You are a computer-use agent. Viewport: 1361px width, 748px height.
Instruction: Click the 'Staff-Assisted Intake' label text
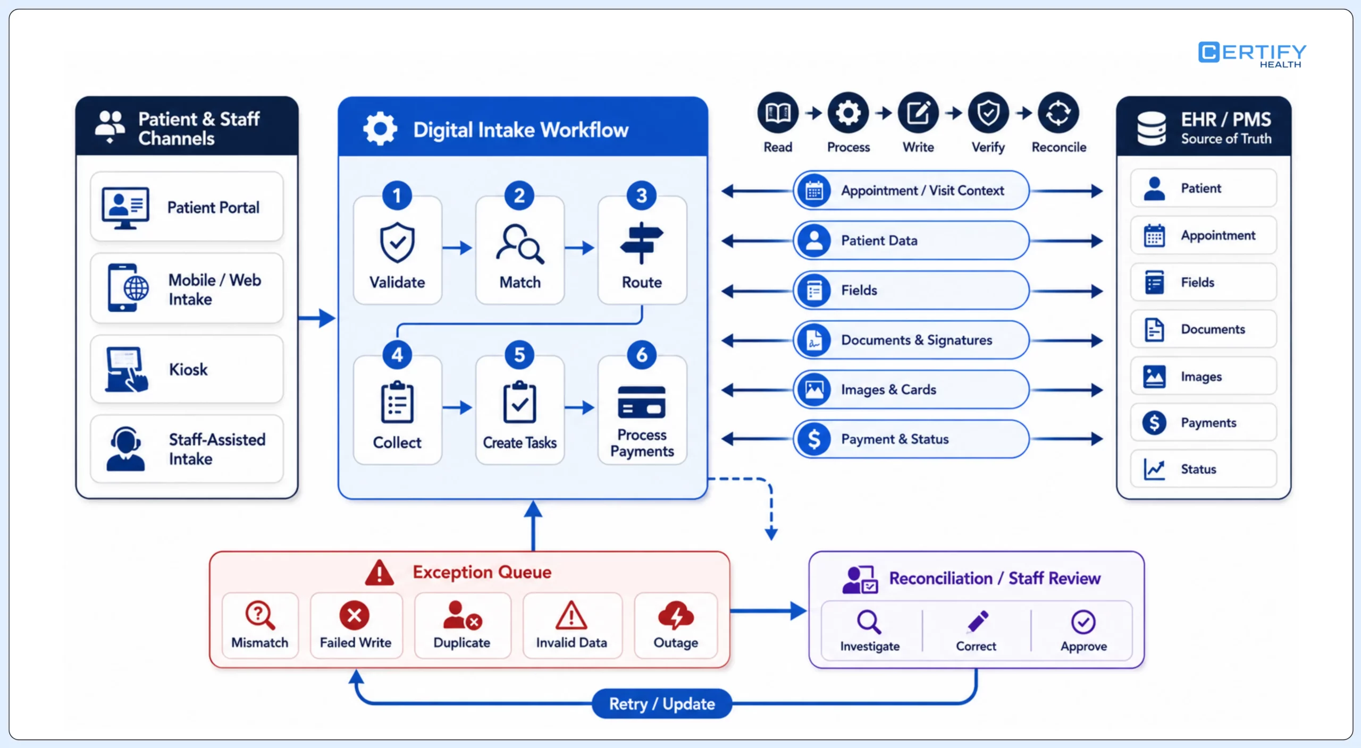pyautogui.click(x=217, y=449)
